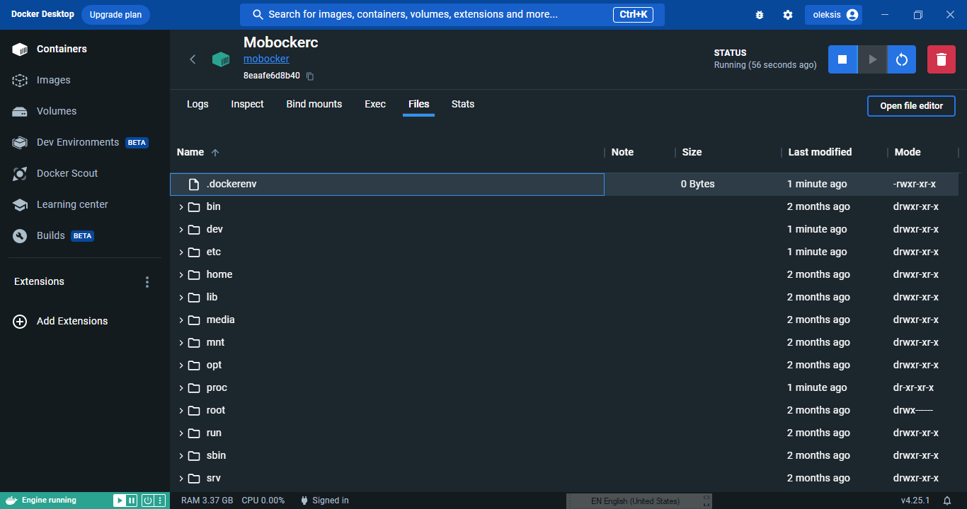Viewport: 967px width, 509px height.
Task: Select the .dockerenv file name
Action: pyautogui.click(x=231, y=184)
